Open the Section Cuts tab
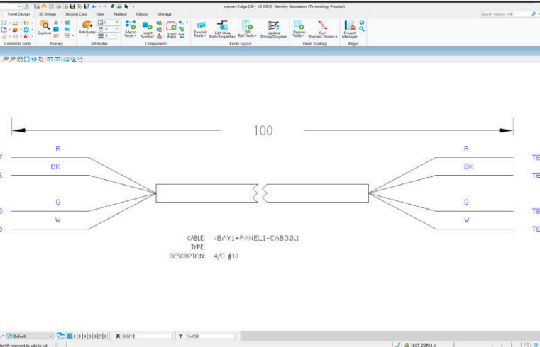Viewport: 540px width, 347px height. (76, 14)
